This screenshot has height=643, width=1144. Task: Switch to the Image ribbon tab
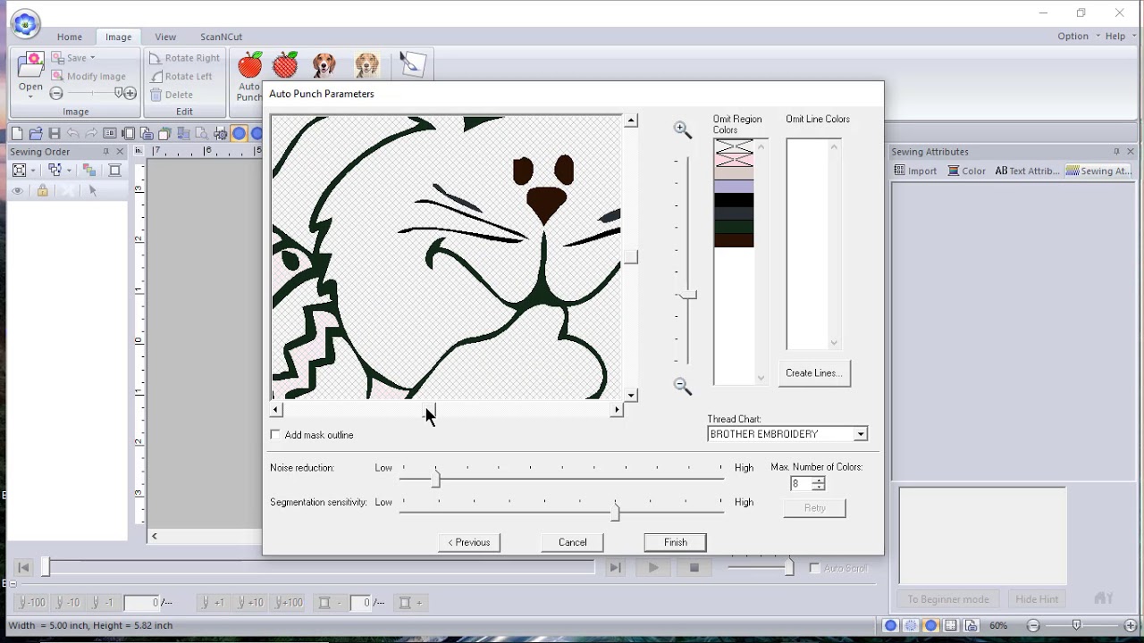tap(118, 37)
